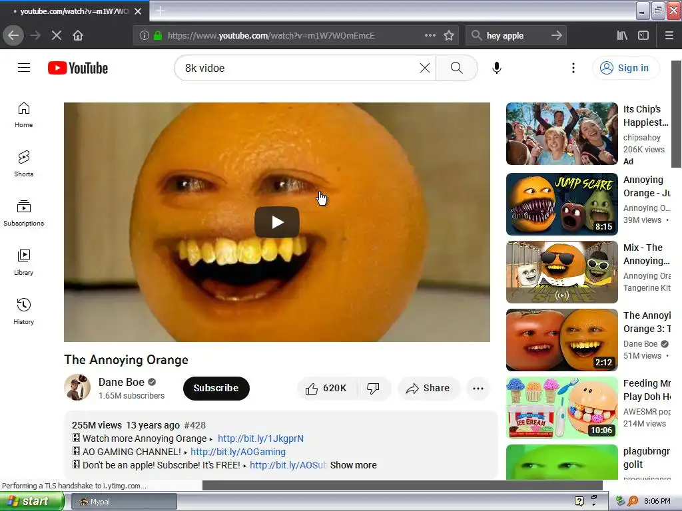
Task: Click the YouTube logo
Action: point(78,68)
